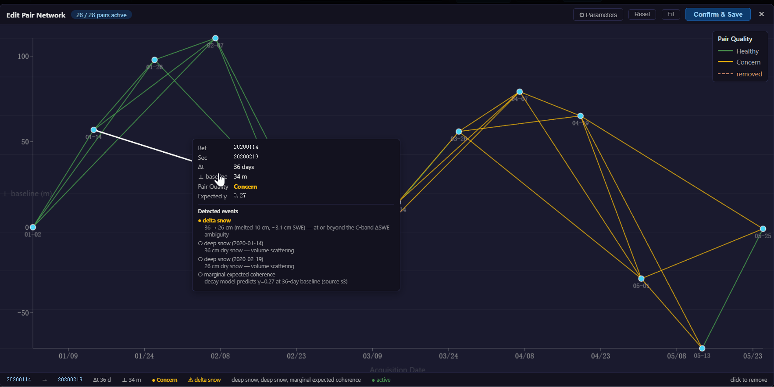This screenshot has width=774, height=387.
Task: Click the 02/08 axis date label
Action: (220, 356)
